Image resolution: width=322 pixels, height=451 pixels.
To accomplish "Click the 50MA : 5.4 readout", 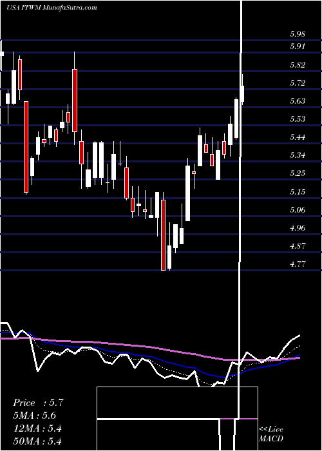I will click(37, 441).
